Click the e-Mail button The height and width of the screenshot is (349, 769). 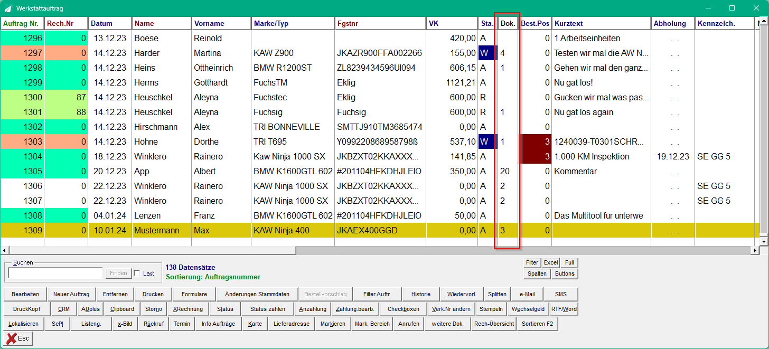527,294
